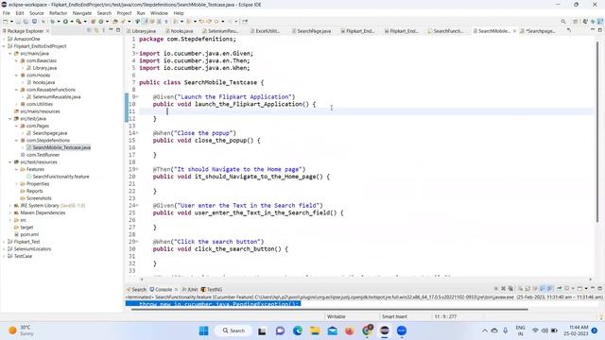Open the Navigate menu
This screenshot has width=605, height=340.
click(82, 13)
